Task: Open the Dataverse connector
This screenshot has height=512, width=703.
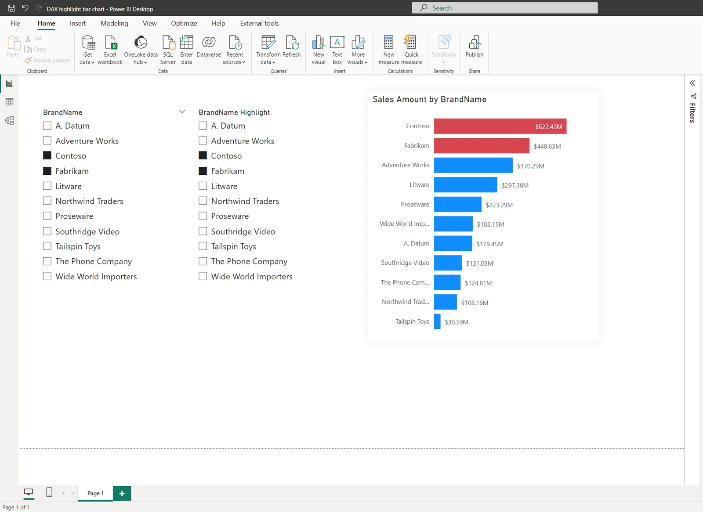Action: pos(209,47)
